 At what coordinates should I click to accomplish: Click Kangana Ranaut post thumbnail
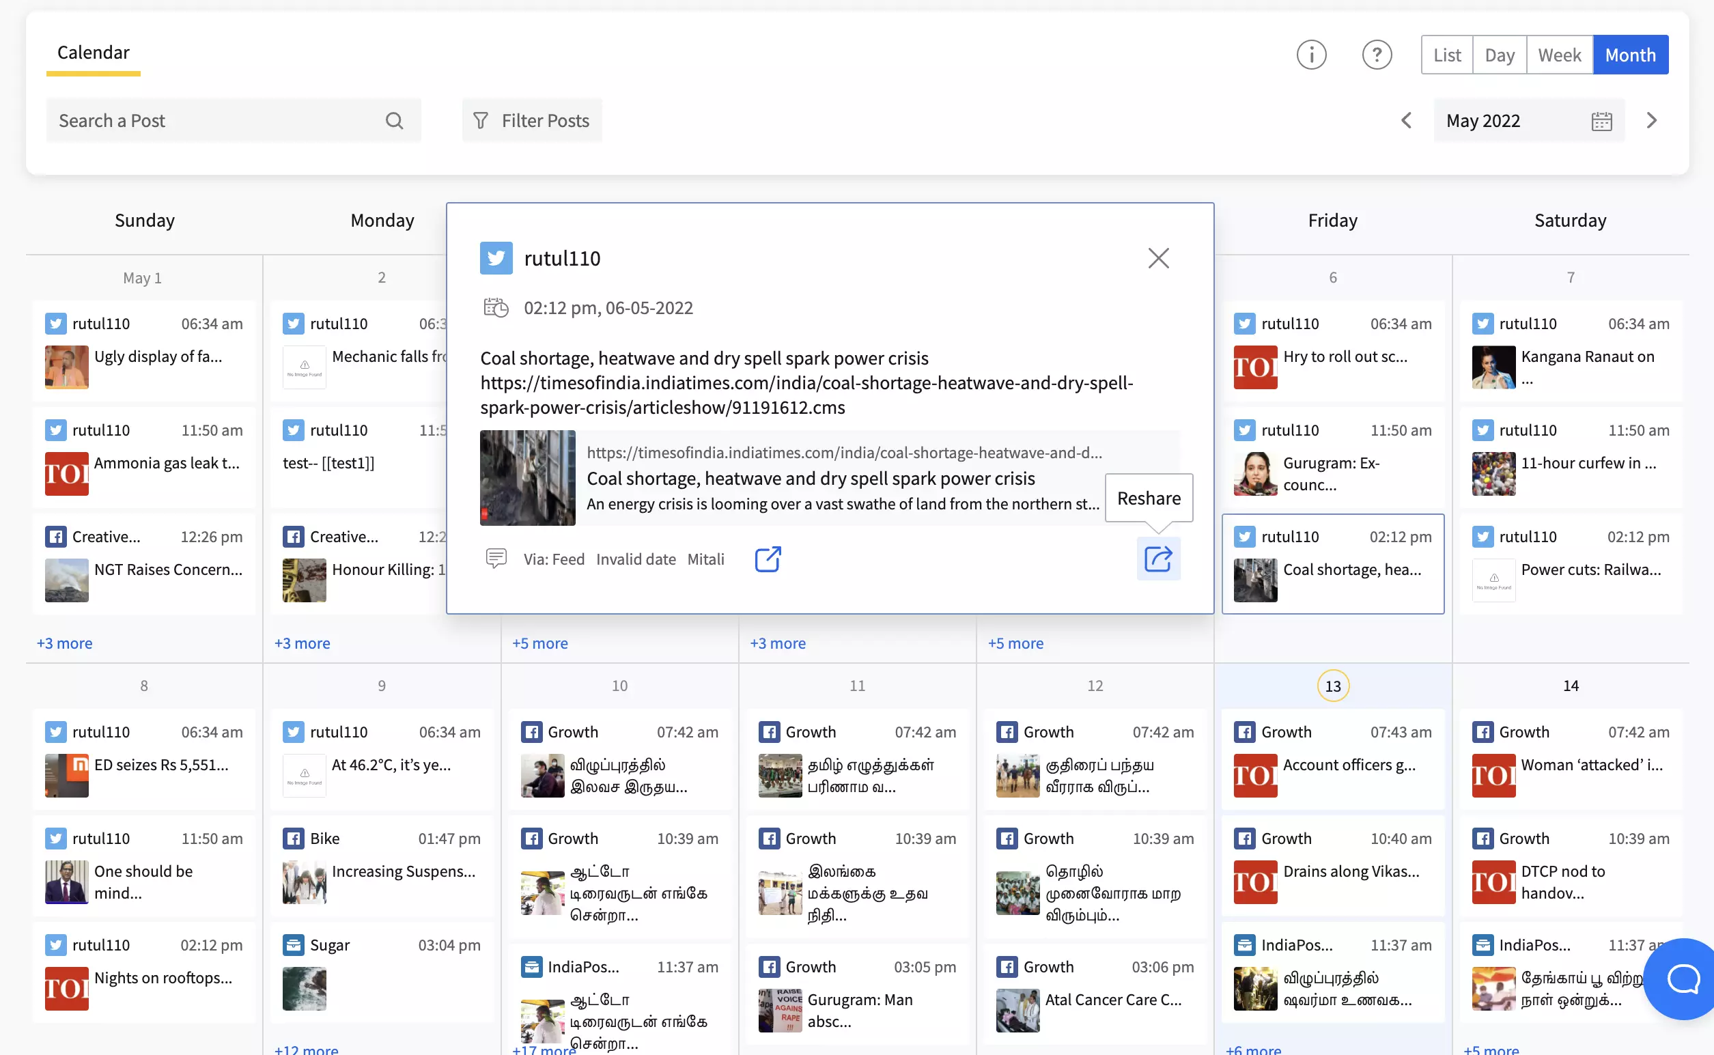coord(1493,367)
